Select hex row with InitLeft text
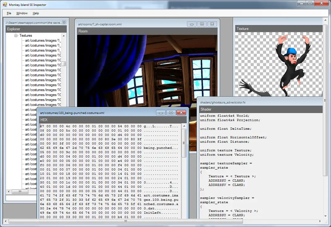 109,213
